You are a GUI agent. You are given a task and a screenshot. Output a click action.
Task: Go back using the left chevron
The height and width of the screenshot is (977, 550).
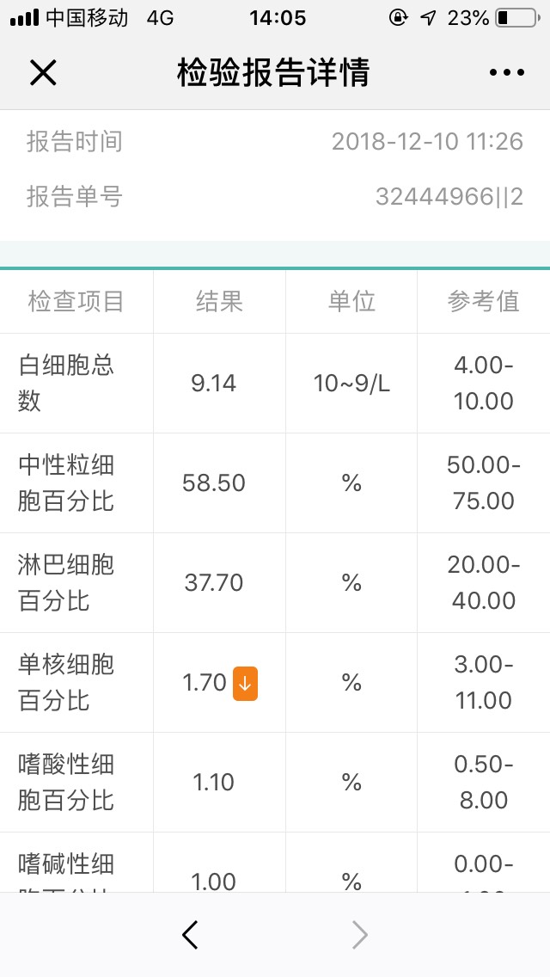point(190,935)
